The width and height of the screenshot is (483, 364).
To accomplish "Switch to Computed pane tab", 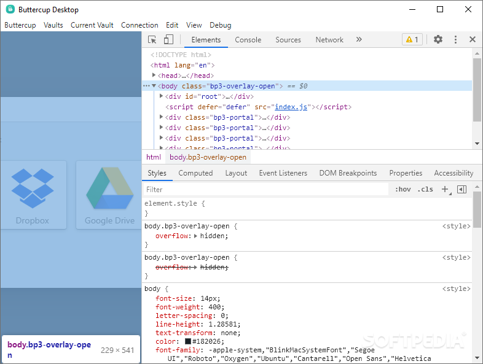I will click(195, 173).
